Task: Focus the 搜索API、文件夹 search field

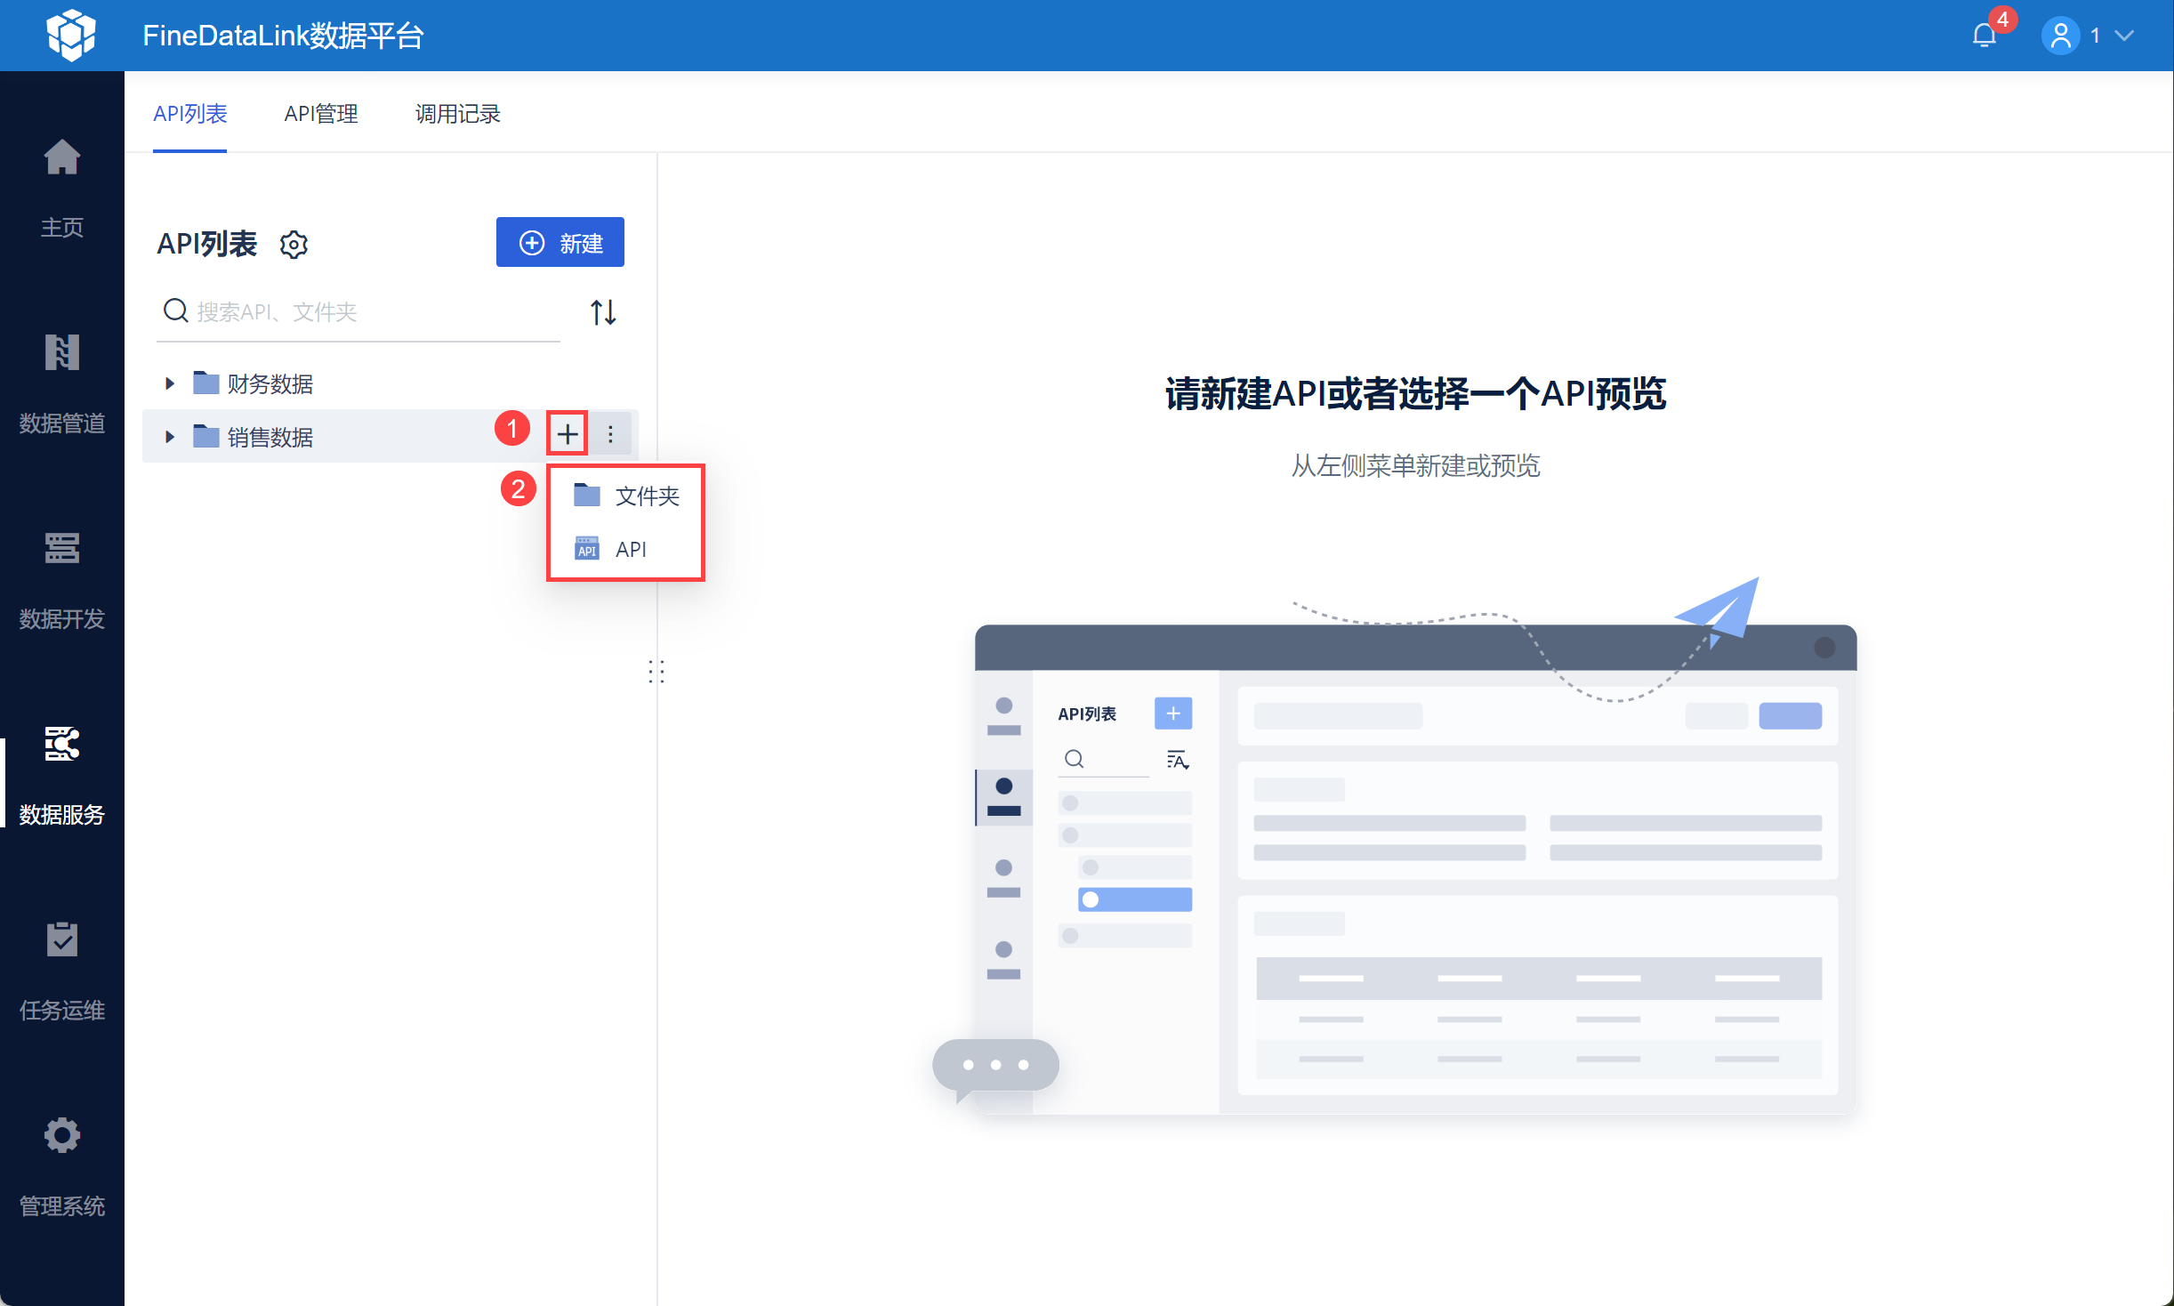Action: point(358,312)
